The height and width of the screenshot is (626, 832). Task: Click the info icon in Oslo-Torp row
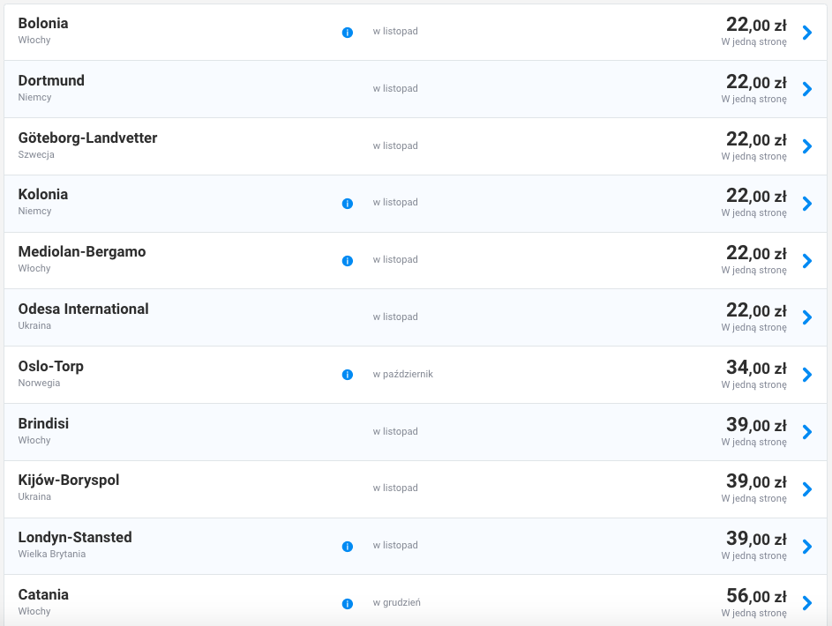pos(347,375)
